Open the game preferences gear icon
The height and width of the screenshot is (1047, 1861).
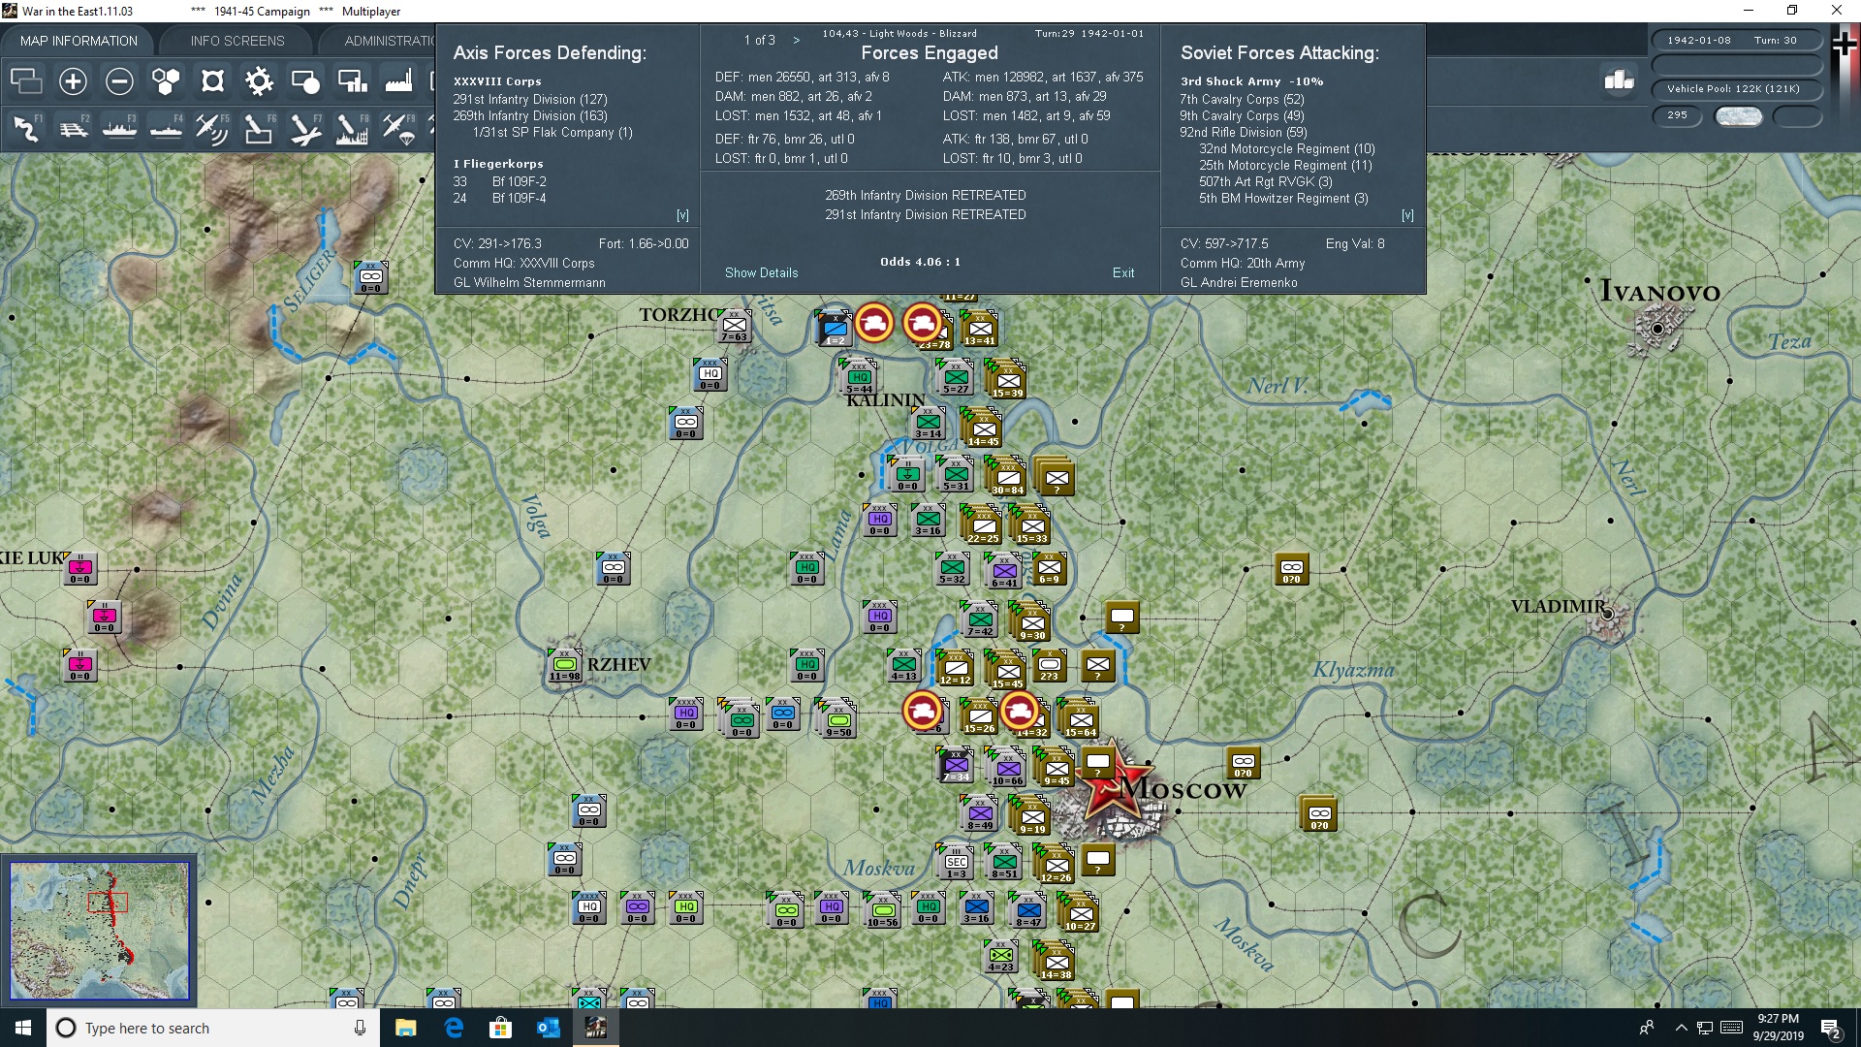(x=259, y=81)
